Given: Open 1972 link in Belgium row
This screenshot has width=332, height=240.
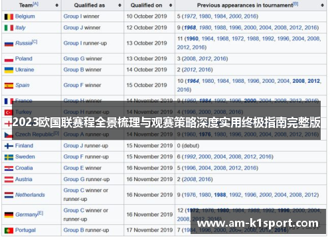Looking at the screenshot, I should coord(190,17).
